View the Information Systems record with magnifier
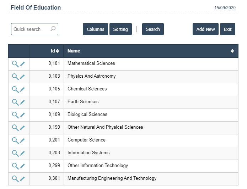The height and width of the screenshot is (189, 247). click(x=15, y=153)
